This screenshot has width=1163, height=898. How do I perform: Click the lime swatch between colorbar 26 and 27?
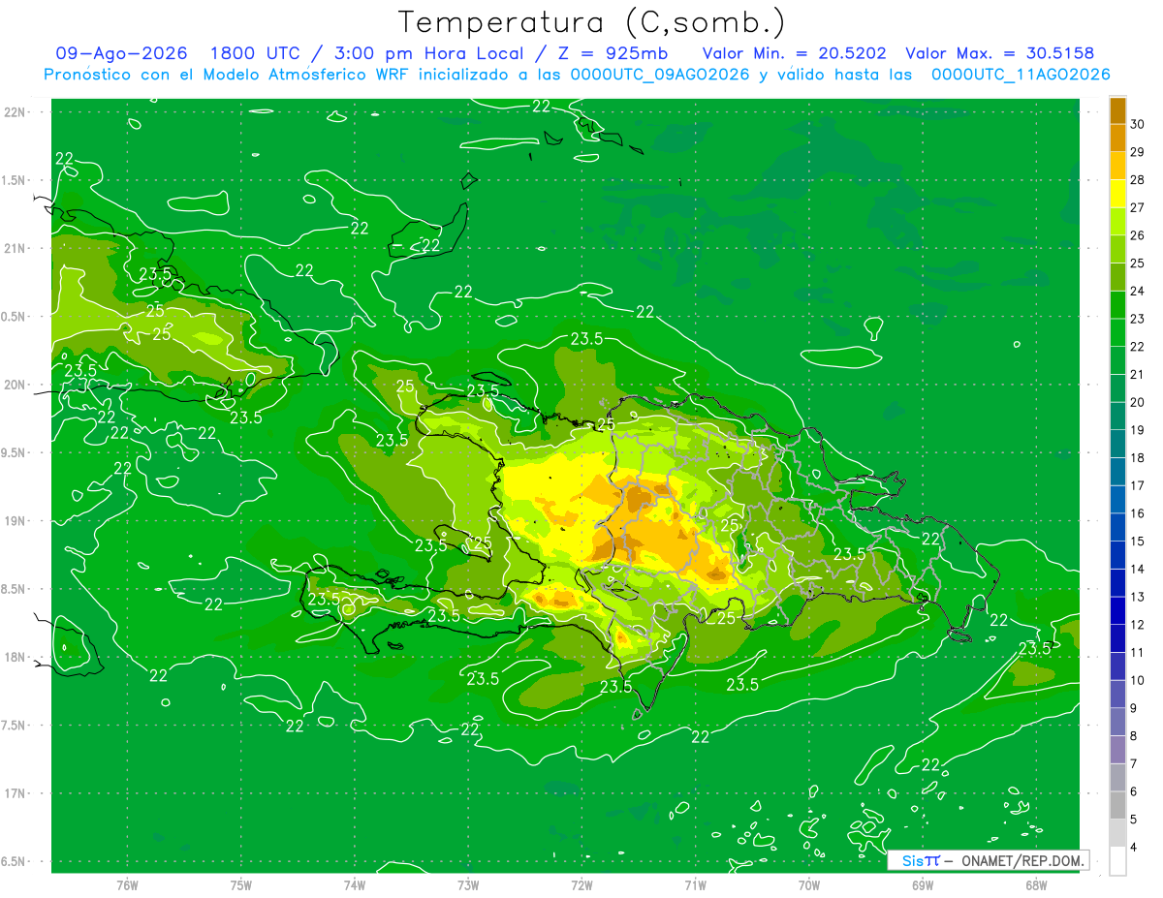1117,221
